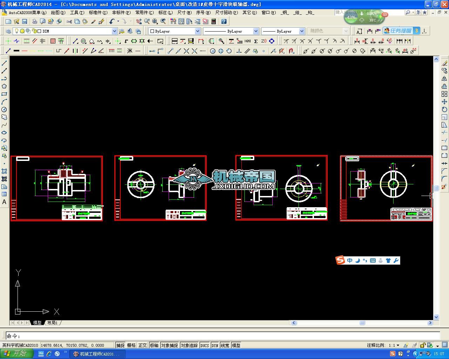Open the first ByLayer linetype dropdown
Viewport: 449px width, 359px height.
click(x=256, y=31)
